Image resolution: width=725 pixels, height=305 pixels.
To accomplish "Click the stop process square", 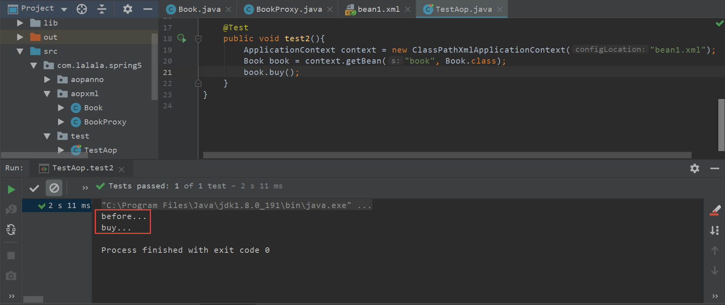I will coord(11,256).
